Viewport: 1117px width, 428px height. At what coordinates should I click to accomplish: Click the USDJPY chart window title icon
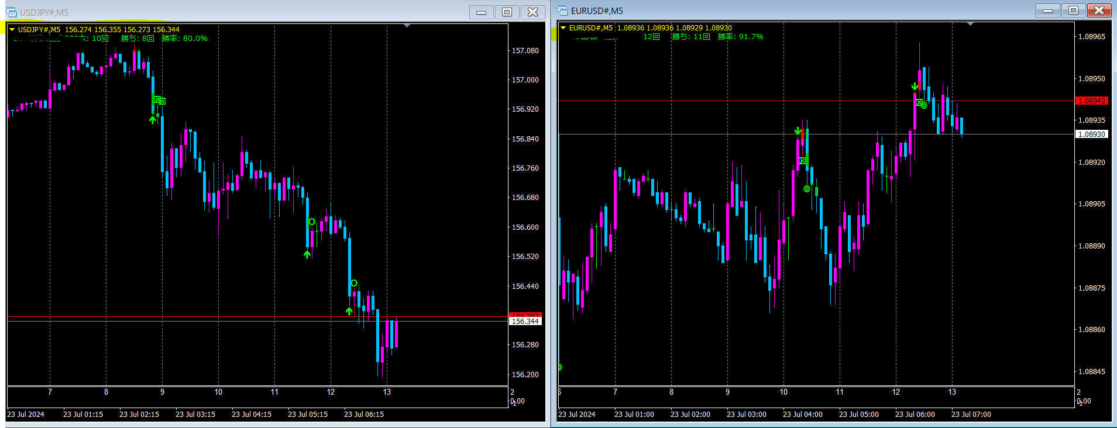pyautogui.click(x=12, y=12)
